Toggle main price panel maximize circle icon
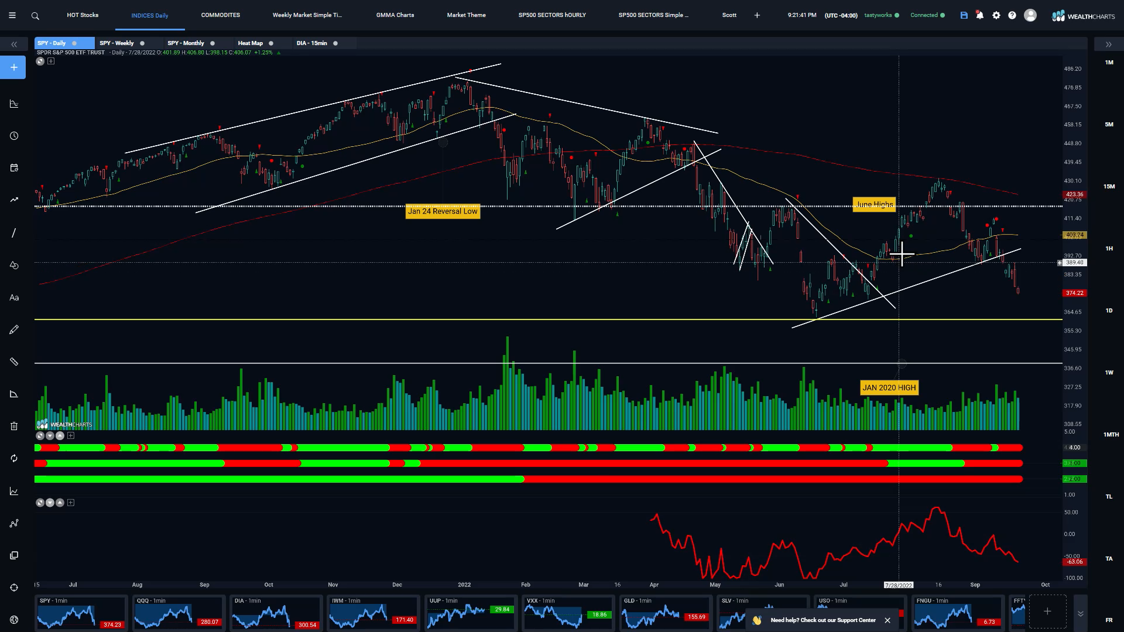1124x632 pixels. click(40, 61)
